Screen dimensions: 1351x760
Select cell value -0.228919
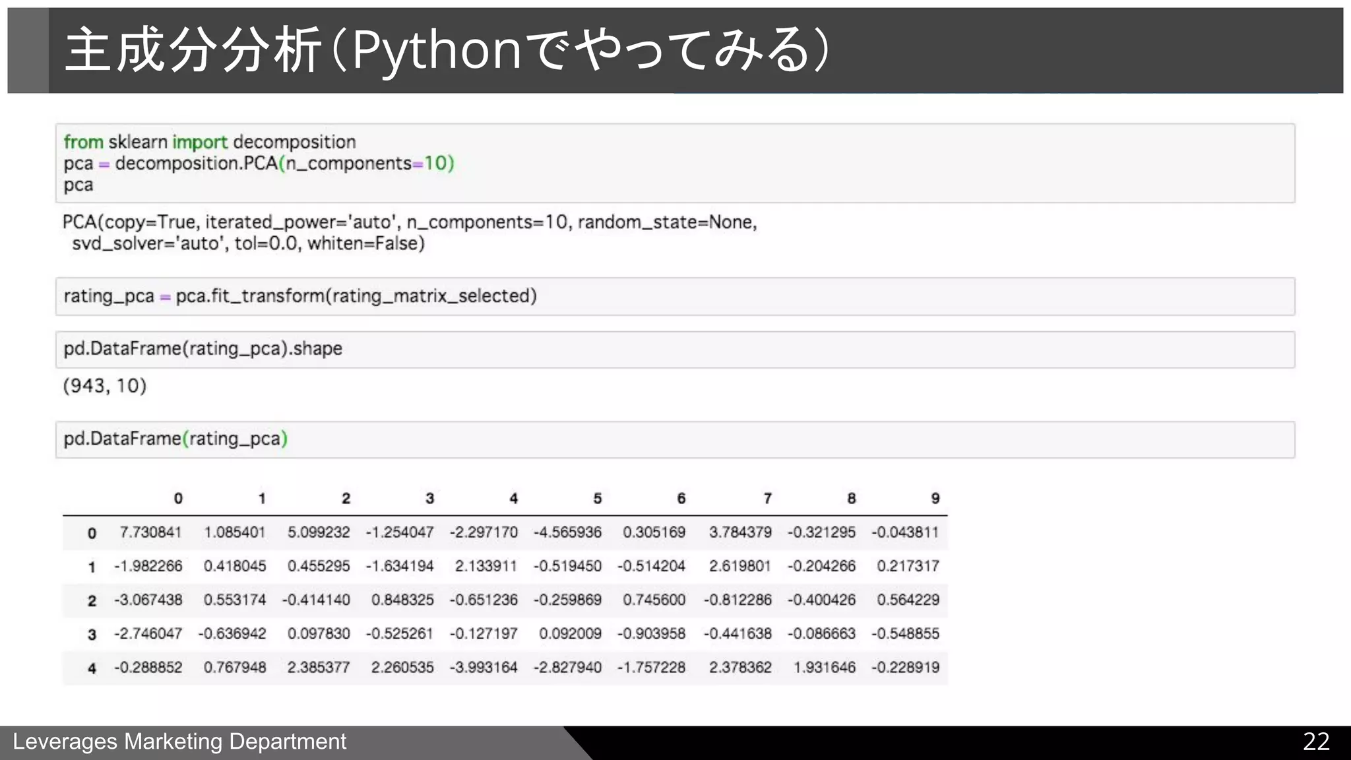(905, 668)
